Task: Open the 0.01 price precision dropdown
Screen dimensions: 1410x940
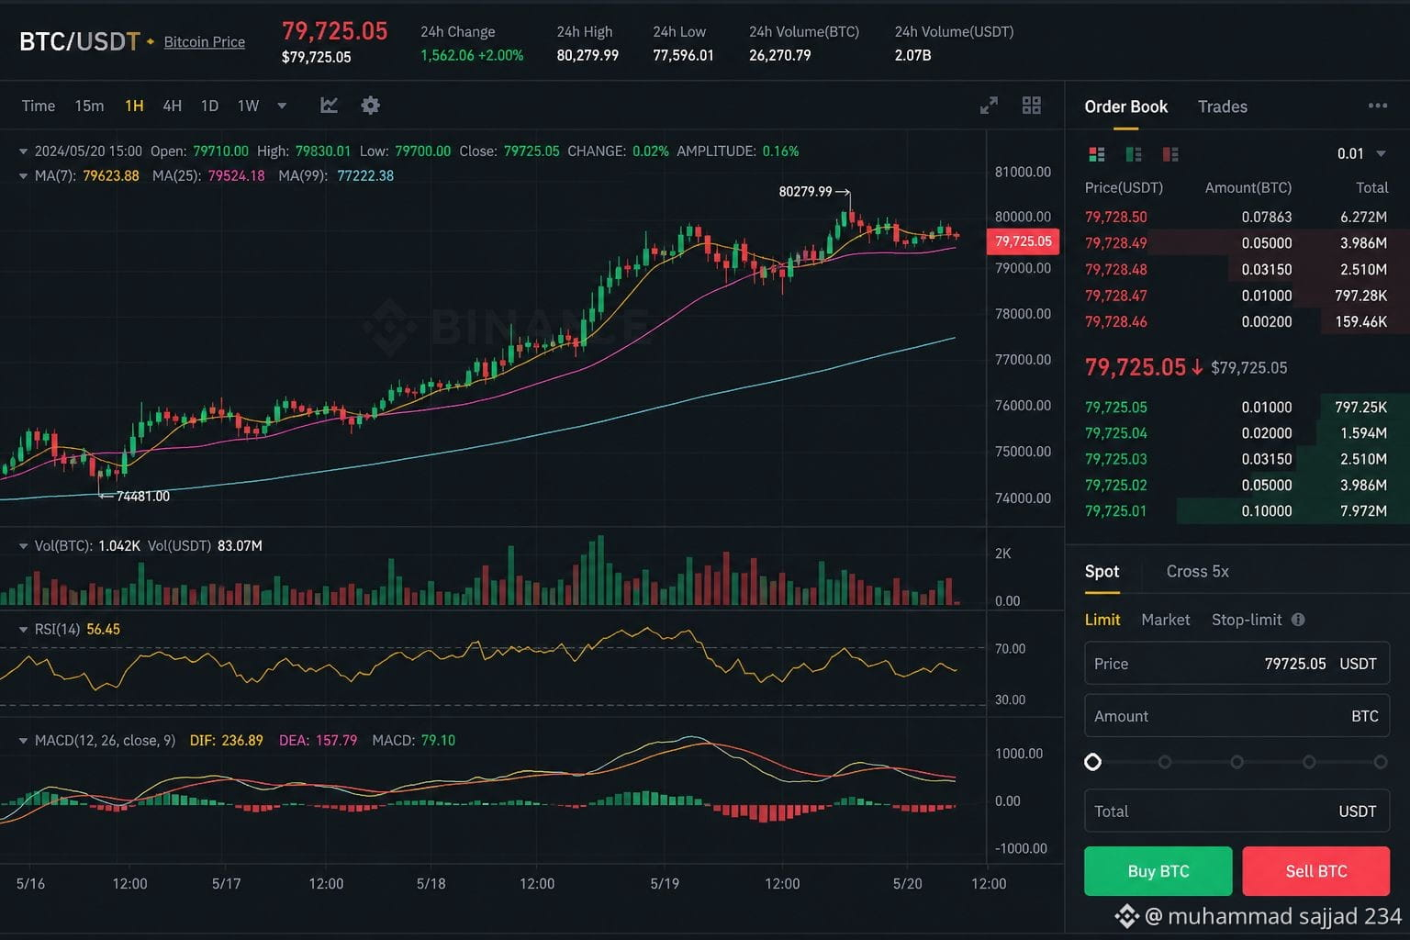Action: [1360, 154]
